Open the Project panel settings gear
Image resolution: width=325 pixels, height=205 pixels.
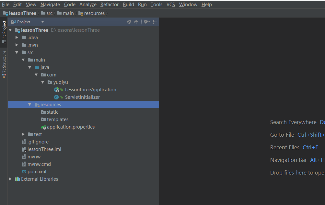[x=146, y=22]
